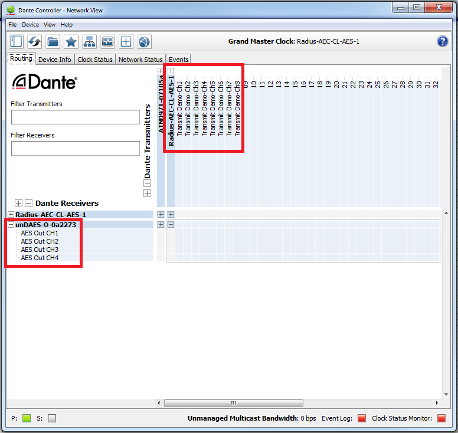
Task: Select the unDAES-O-0a2273 receiver device name
Action: coord(45,225)
